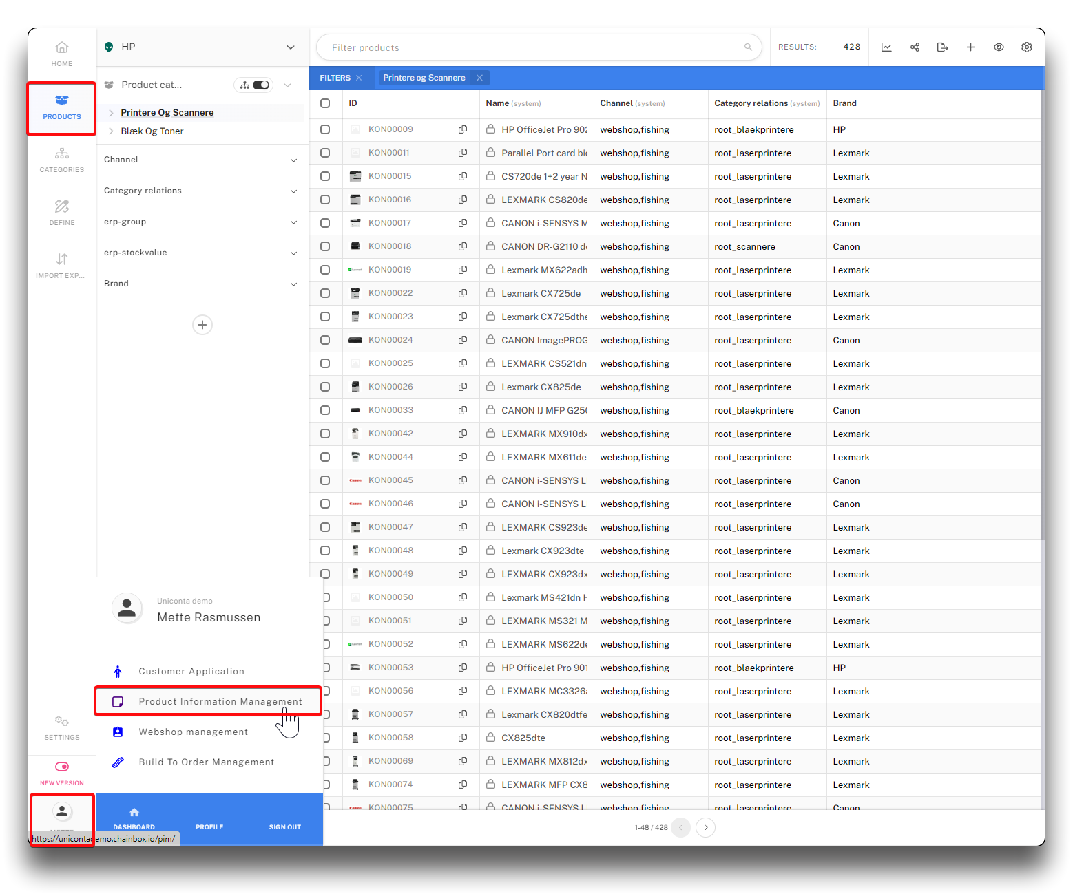The width and height of the screenshot is (1073, 896).
Task: Expand the Brand filter section
Action: click(x=202, y=284)
